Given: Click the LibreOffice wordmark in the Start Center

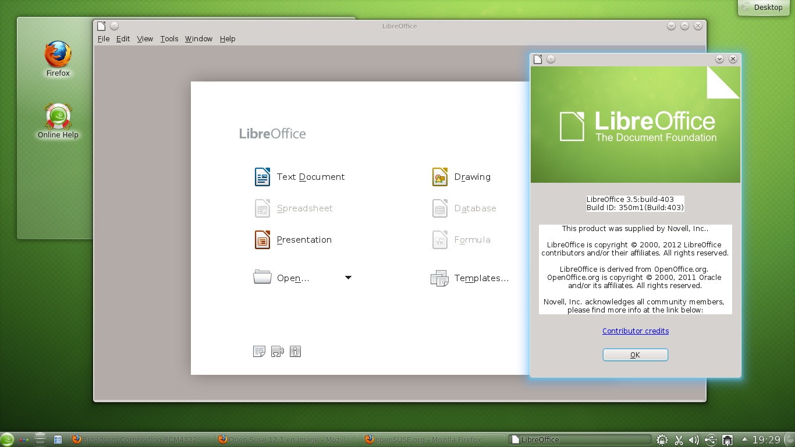Looking at the screenshot, I should point(272,134).
